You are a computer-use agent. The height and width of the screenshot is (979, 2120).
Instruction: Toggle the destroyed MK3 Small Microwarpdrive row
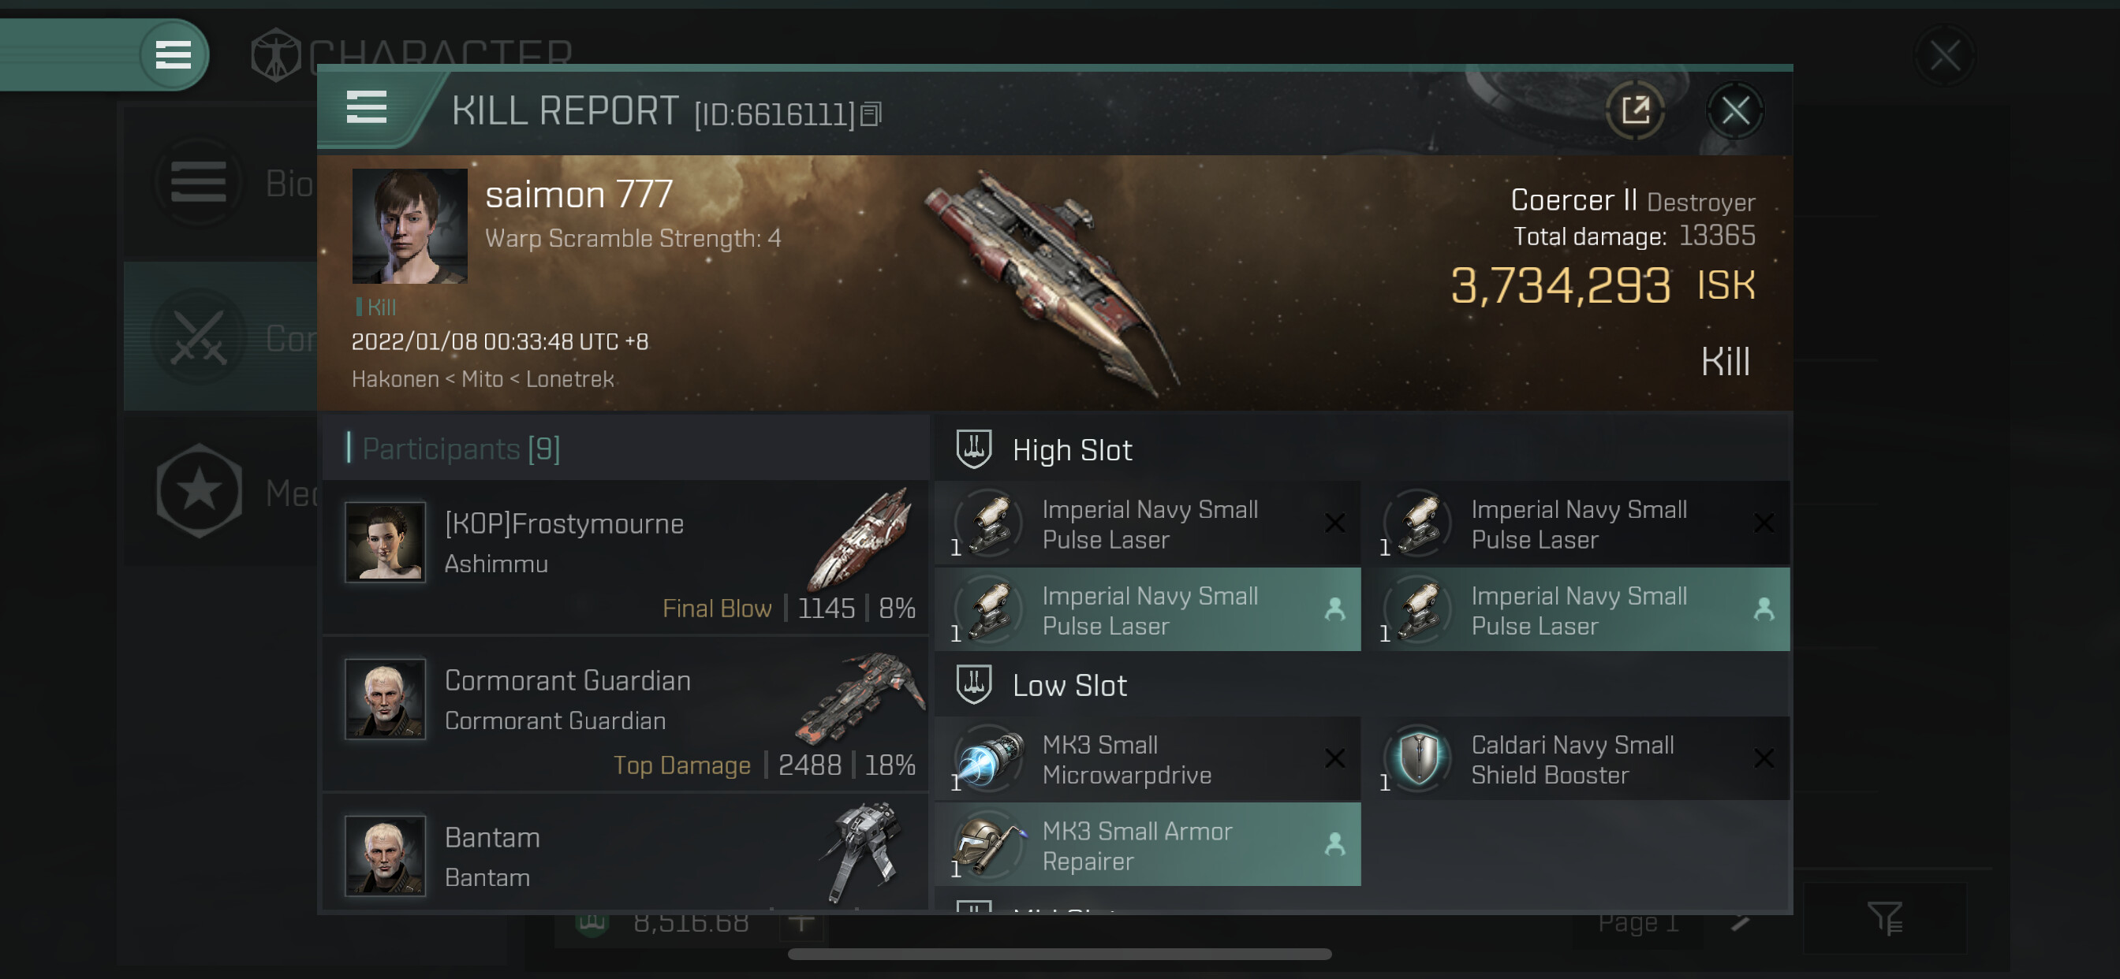tap(1148, 758)
